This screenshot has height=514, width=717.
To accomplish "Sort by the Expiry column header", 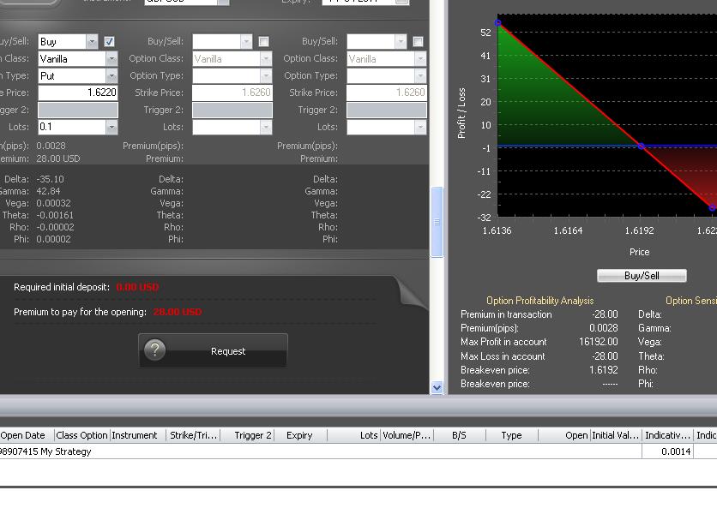I will pos(299,435).
